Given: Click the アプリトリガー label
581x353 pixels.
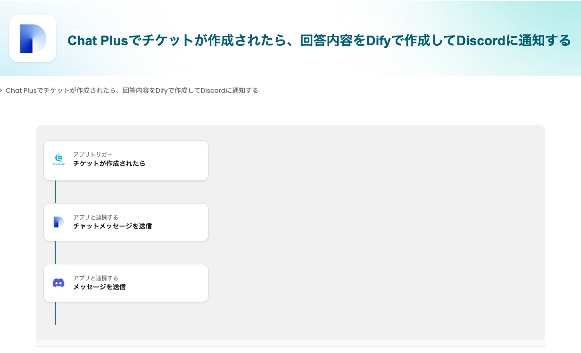Looking at the screenshot, I should pos(93,155).
